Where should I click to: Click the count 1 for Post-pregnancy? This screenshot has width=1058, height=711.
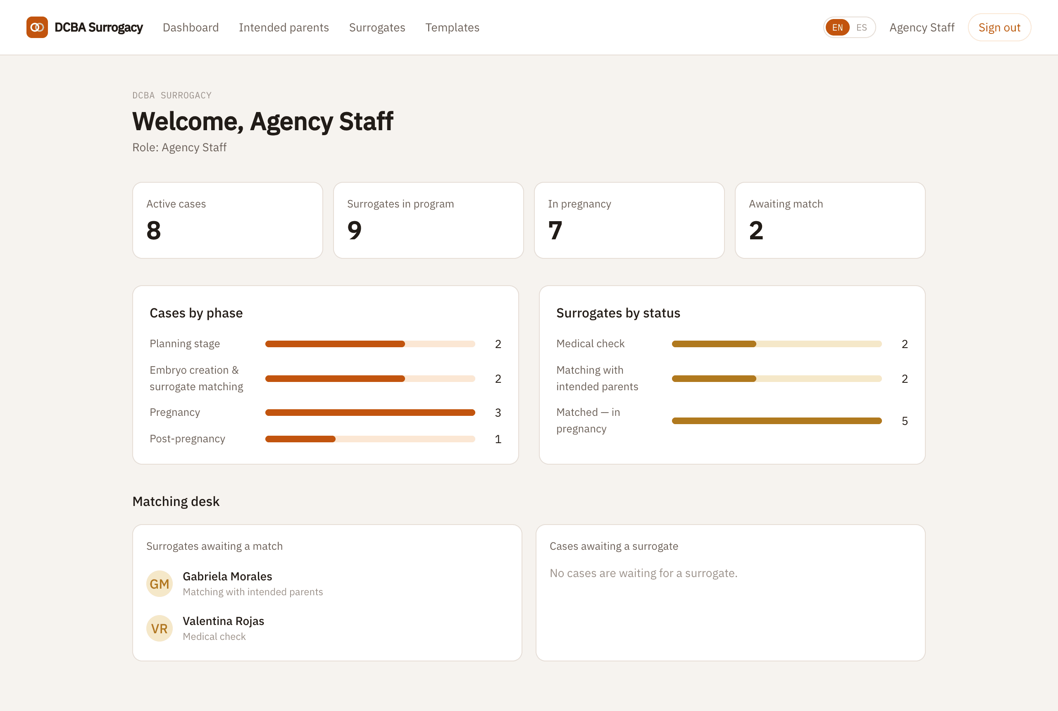pos(498,439)
